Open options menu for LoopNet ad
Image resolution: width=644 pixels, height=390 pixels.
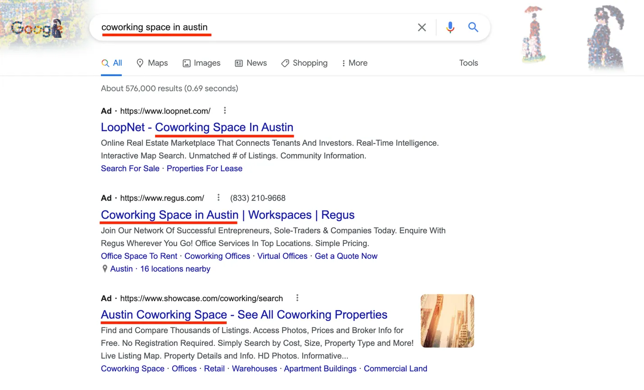225,110
